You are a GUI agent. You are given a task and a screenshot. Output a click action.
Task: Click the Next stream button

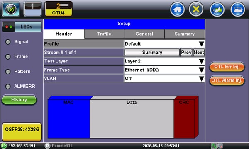(x=199, y=53)
